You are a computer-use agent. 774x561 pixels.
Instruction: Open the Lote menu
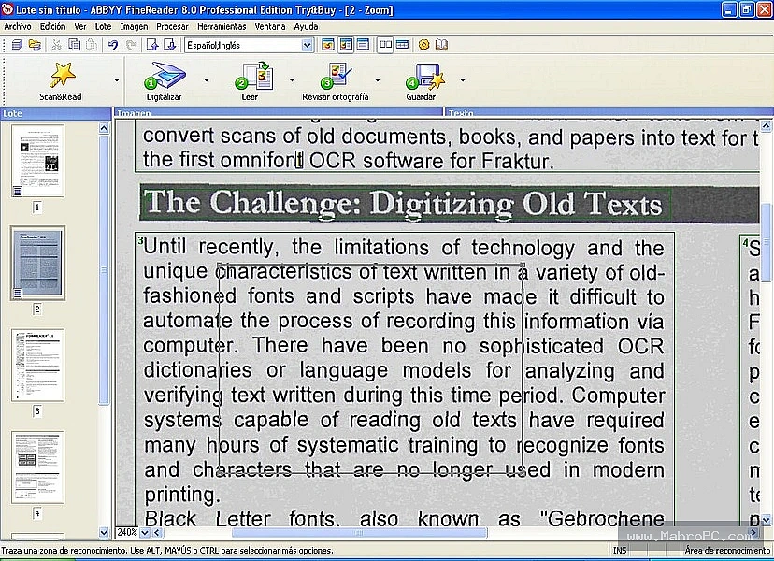[103, 27]
